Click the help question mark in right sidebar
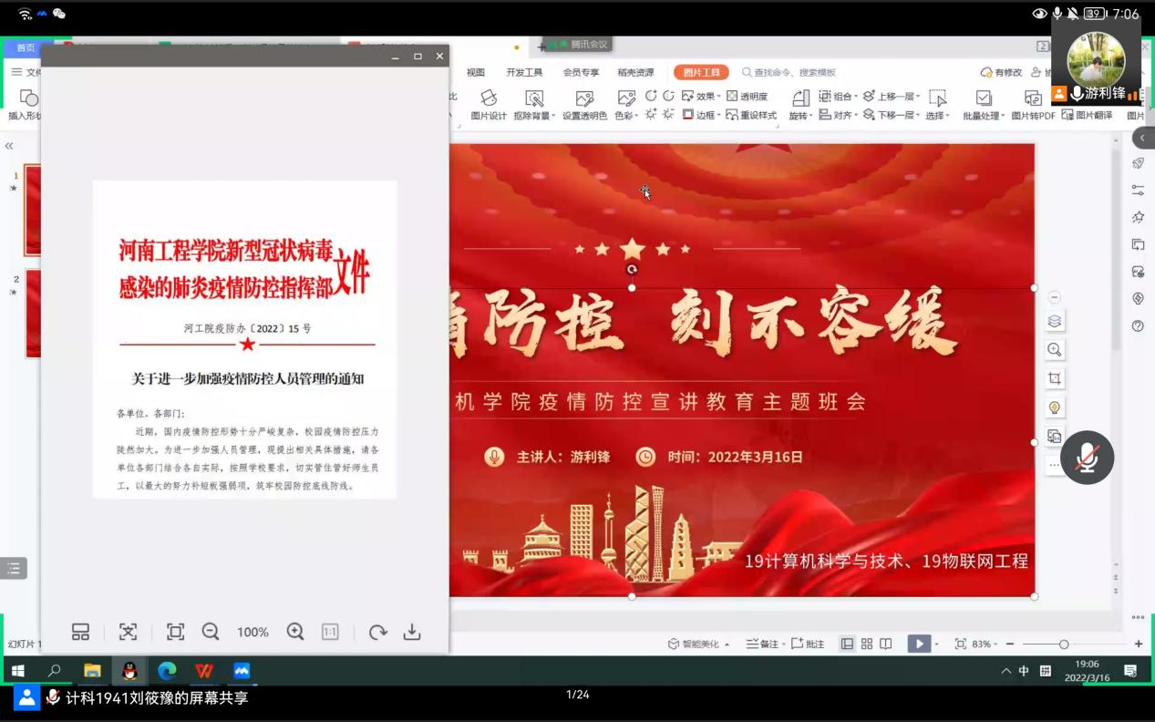This screenshot has width=1155, height=722. pos(1138,325)
